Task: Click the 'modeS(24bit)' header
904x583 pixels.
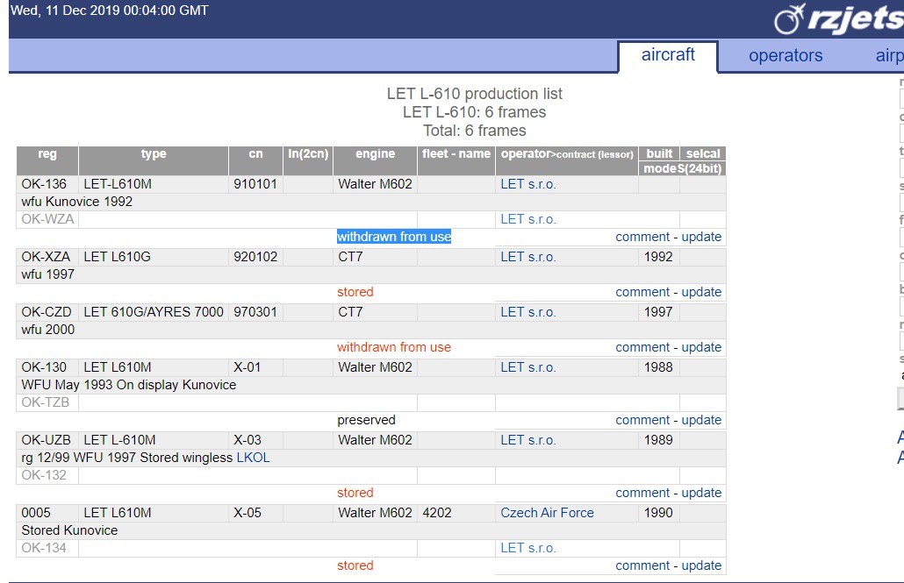Action: pos(682,169)
